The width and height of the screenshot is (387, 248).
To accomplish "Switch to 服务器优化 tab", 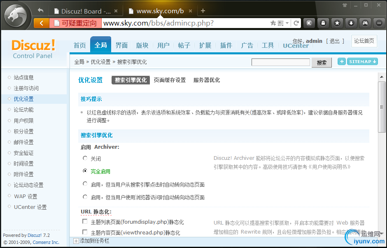I will tap(207, 80).
